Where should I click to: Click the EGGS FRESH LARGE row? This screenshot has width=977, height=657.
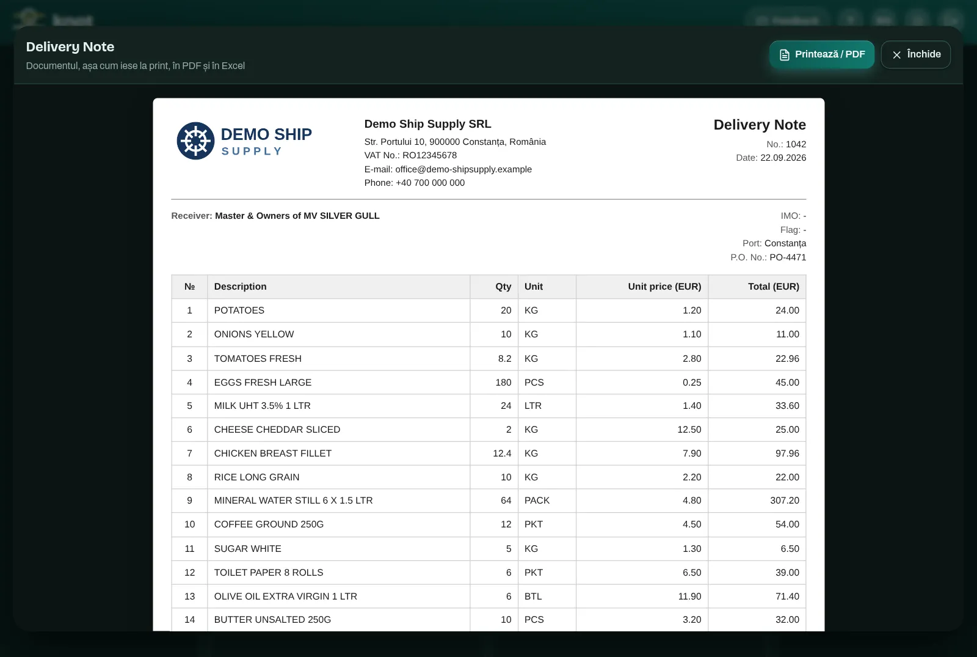tap(488, 383)
